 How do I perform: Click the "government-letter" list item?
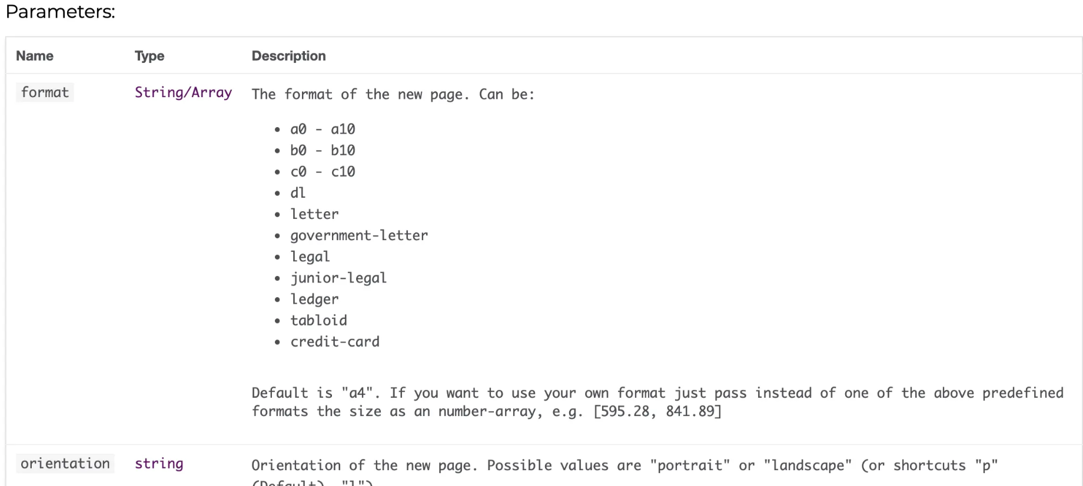point(359,235)
